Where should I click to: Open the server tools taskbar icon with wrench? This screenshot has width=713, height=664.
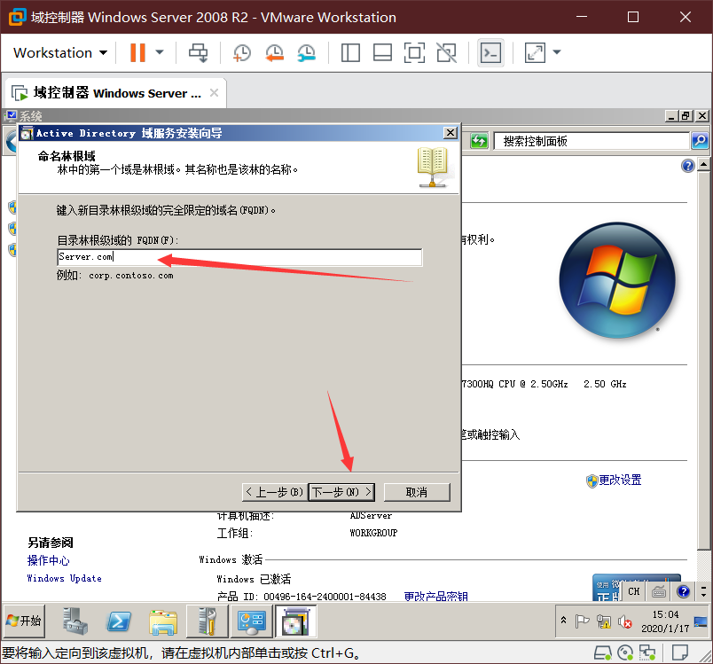coord(208,621)
